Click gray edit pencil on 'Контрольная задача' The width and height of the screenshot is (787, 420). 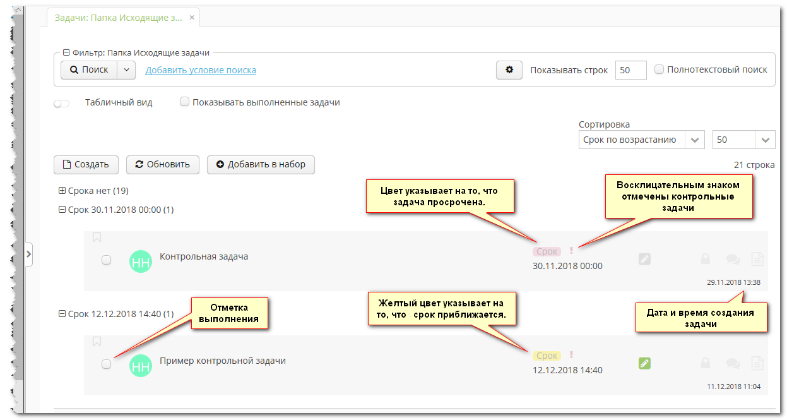pyautogui.click(x=644, y=259)
